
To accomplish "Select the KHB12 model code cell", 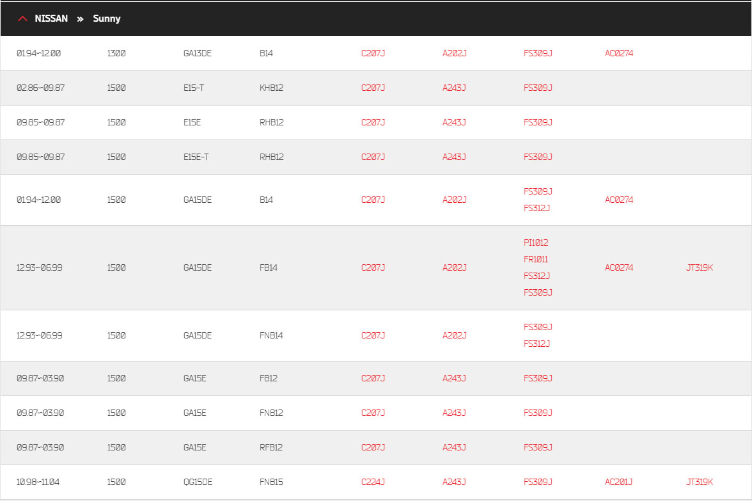I will coord(271,88).
